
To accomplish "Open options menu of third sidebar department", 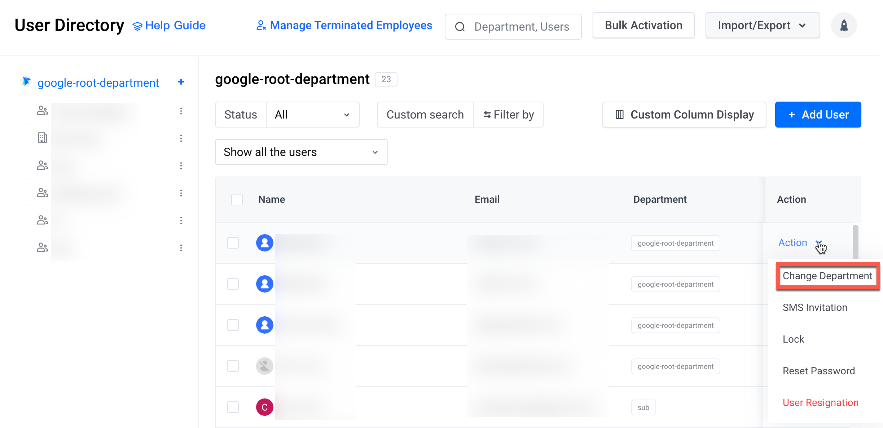I will click(x=181, y=166).
